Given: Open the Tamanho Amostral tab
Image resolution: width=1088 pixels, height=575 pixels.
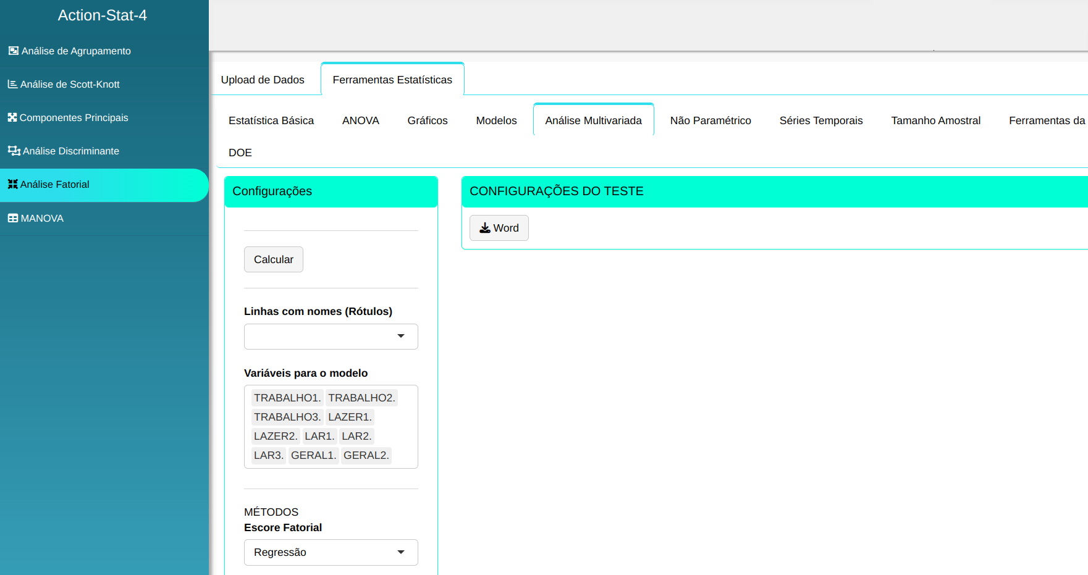Looking at the screenshot, I should point(935,120).
